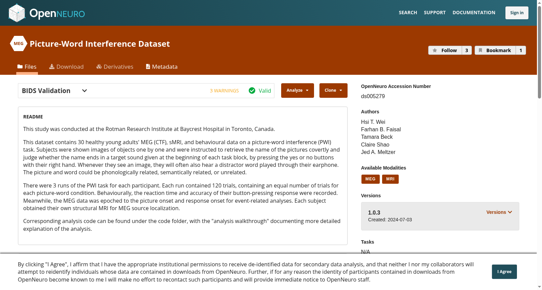542x290 pixels.
Task: Click the Bookmark flag icon
Action: [x=480, y=50]
